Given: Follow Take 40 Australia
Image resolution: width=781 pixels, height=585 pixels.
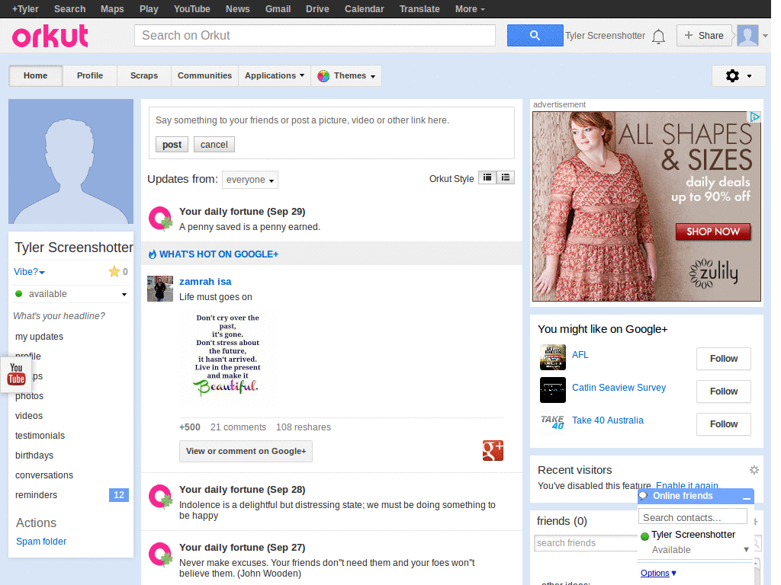Looking at the screenshot, I should (724, 424).
